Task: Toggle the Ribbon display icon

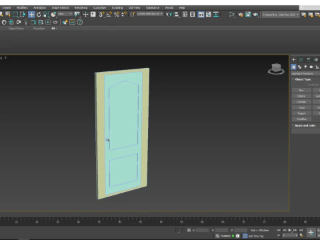Action: [x=201, y=15]
